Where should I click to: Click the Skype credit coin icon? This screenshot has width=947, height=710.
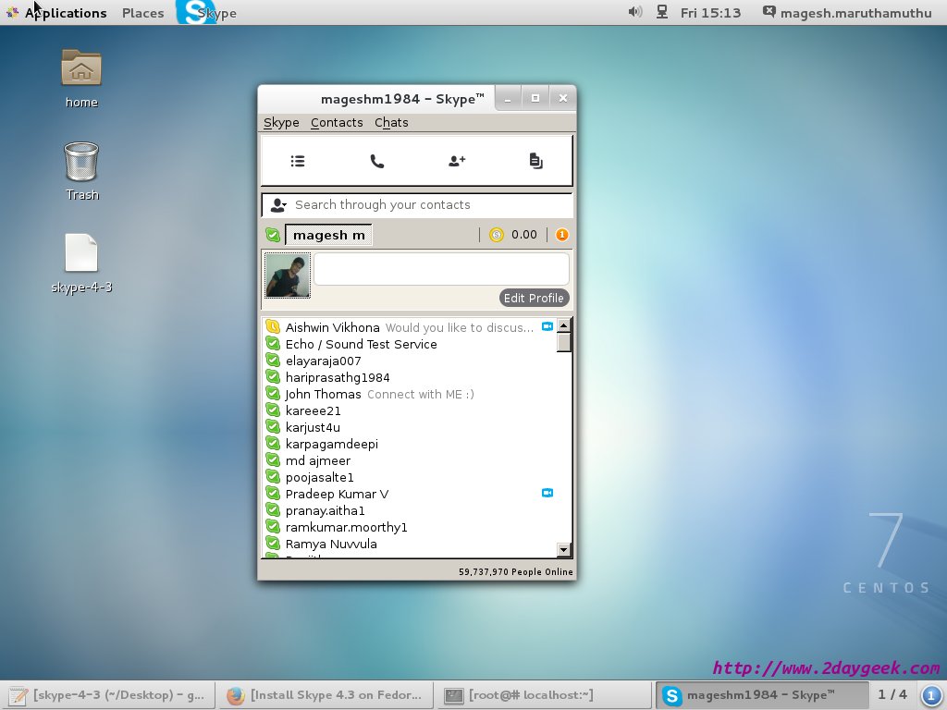[497, 235]
